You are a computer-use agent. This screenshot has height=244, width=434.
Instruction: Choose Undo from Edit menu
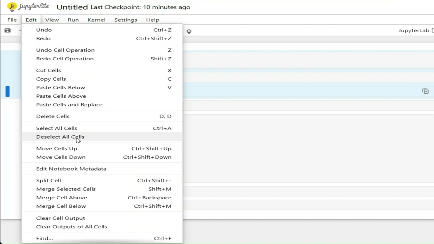coord(44,30)
